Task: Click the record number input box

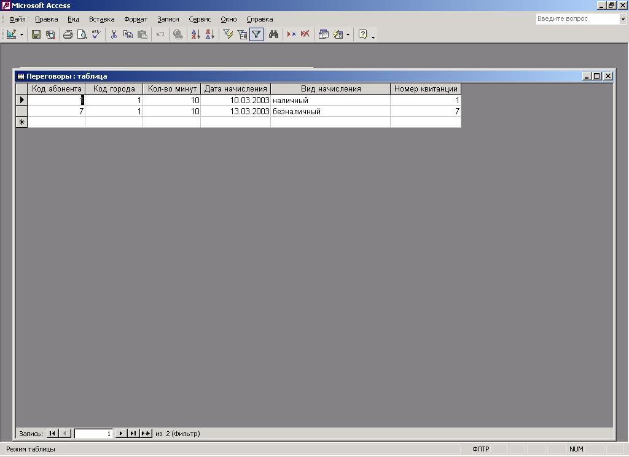Action: [93, 433]
